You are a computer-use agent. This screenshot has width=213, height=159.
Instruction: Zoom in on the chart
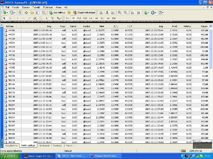coord(120,13)
